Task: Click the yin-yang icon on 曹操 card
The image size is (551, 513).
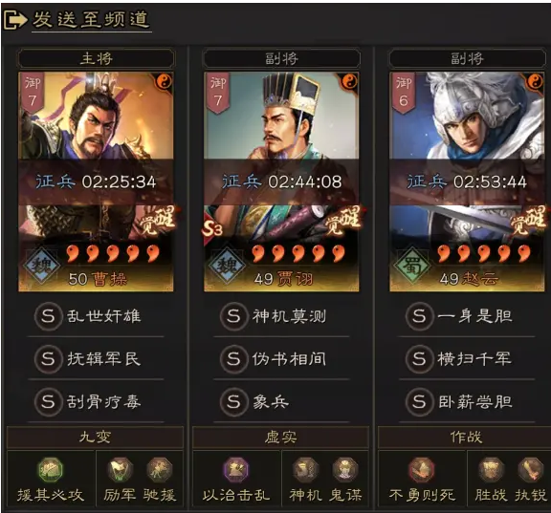Action: coord(165,82)
